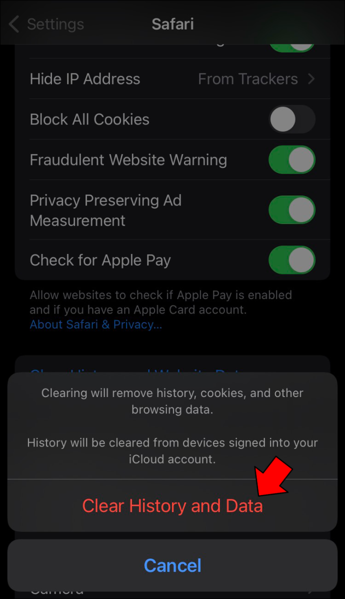This screenshot has width=345, height=599.
Task: Cancel the clear history dialog
Action: (172, 565)
